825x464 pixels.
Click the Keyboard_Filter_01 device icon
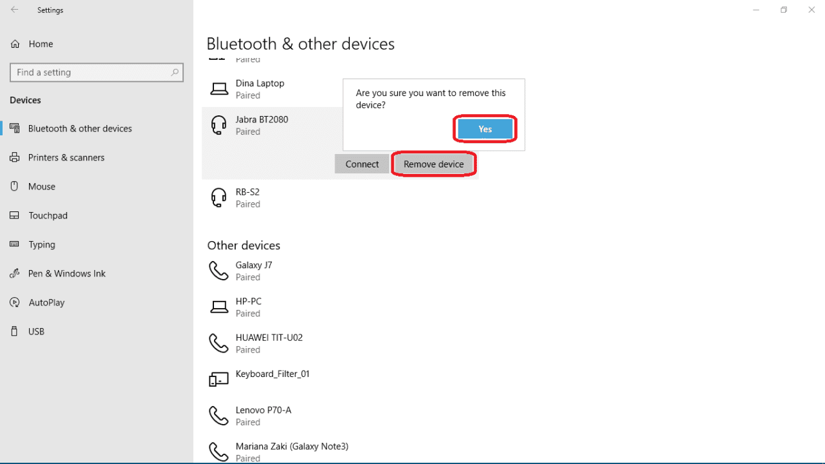pyautogui.click(x=219, y=380)
